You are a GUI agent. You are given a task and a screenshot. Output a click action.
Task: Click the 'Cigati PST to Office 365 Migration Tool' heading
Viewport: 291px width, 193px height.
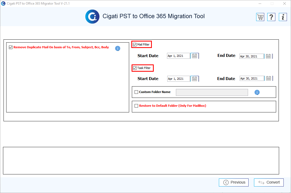pyautogui.click(x=154, y=16)
